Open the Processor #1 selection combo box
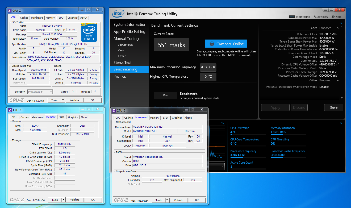 tap(40, 92)
